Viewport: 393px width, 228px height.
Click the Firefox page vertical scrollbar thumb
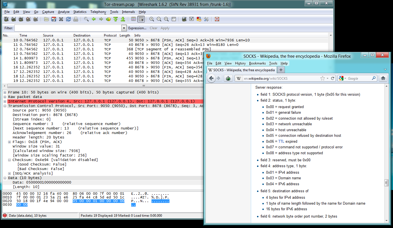point(386,183)
